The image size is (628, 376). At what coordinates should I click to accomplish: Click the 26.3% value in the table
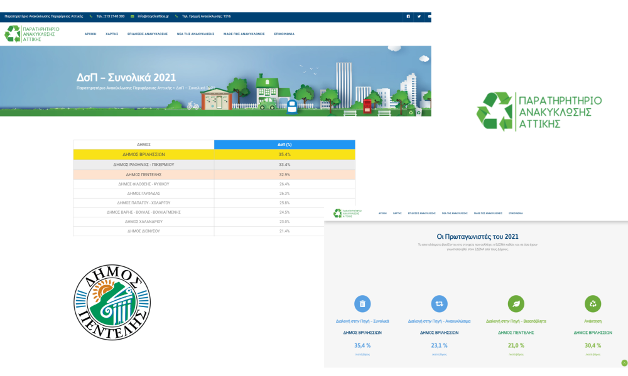(x=284, y=194)
